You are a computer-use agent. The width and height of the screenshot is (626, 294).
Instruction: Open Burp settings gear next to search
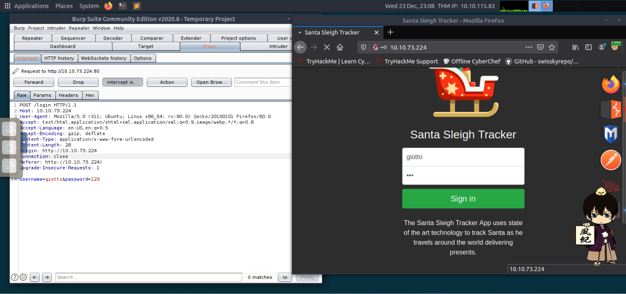point(23,277)
